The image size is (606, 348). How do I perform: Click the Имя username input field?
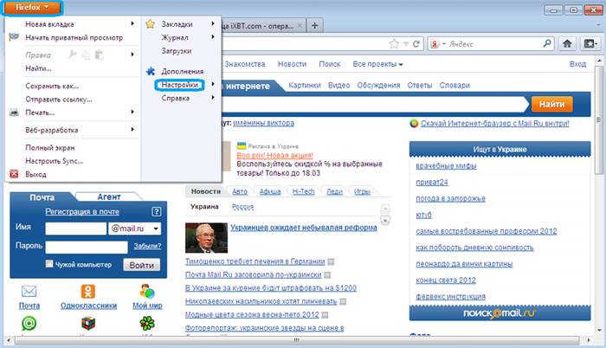pos(76,229)
